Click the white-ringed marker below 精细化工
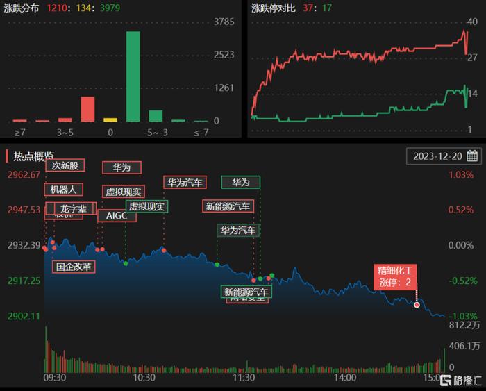The height and width of the screenshot is (391, 486). point(417,305)
